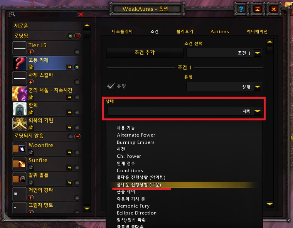Click the red minus icon beside 로딩됨
The height and width of the screenshot is (228, 293).
pyautogui.click(x=77, y=36)
